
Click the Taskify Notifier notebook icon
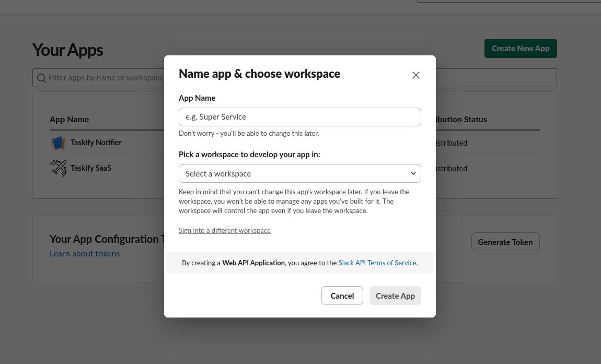58,143
